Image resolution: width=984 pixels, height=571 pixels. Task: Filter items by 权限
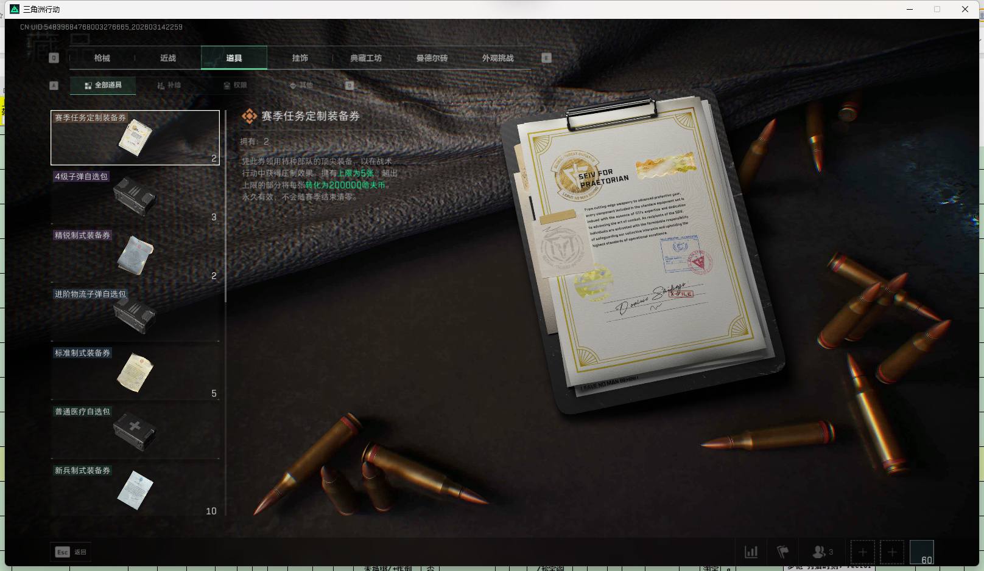point(235,86)
